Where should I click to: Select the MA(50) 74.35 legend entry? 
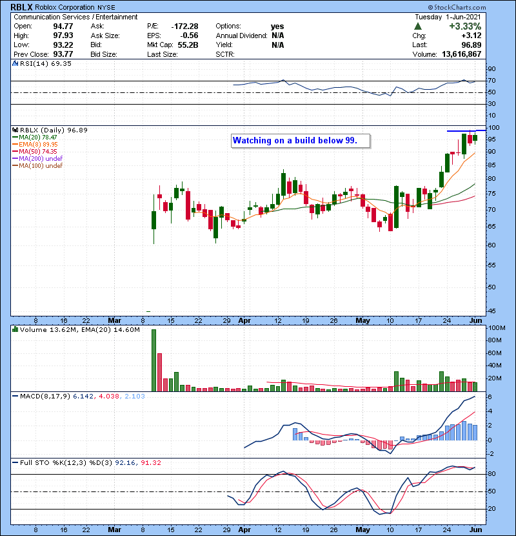tap(35, 151)
